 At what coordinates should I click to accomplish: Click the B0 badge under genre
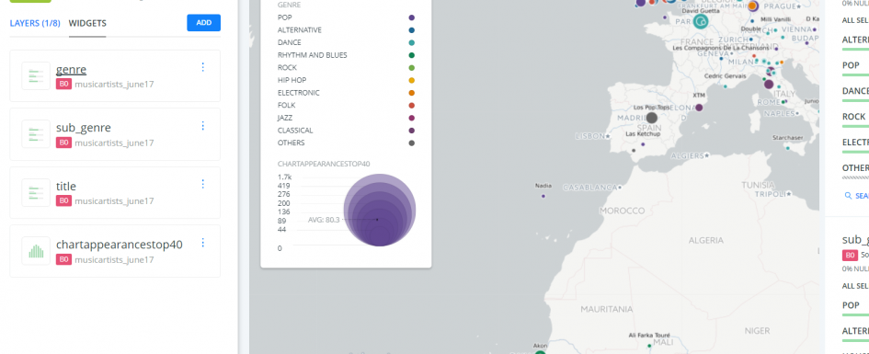63,85
